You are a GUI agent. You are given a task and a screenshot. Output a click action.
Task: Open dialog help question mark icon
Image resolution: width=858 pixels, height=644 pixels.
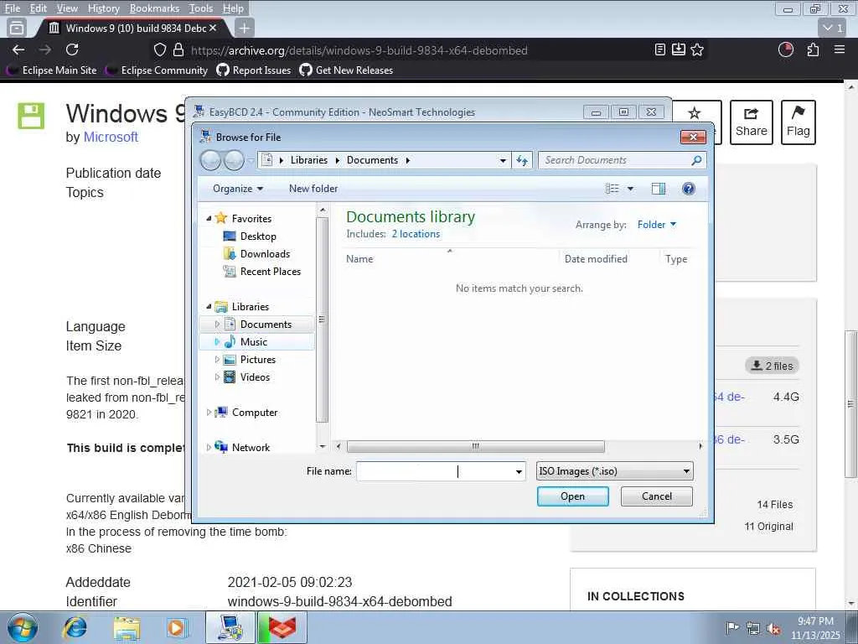pyautogui.click(x=689, y=189)
